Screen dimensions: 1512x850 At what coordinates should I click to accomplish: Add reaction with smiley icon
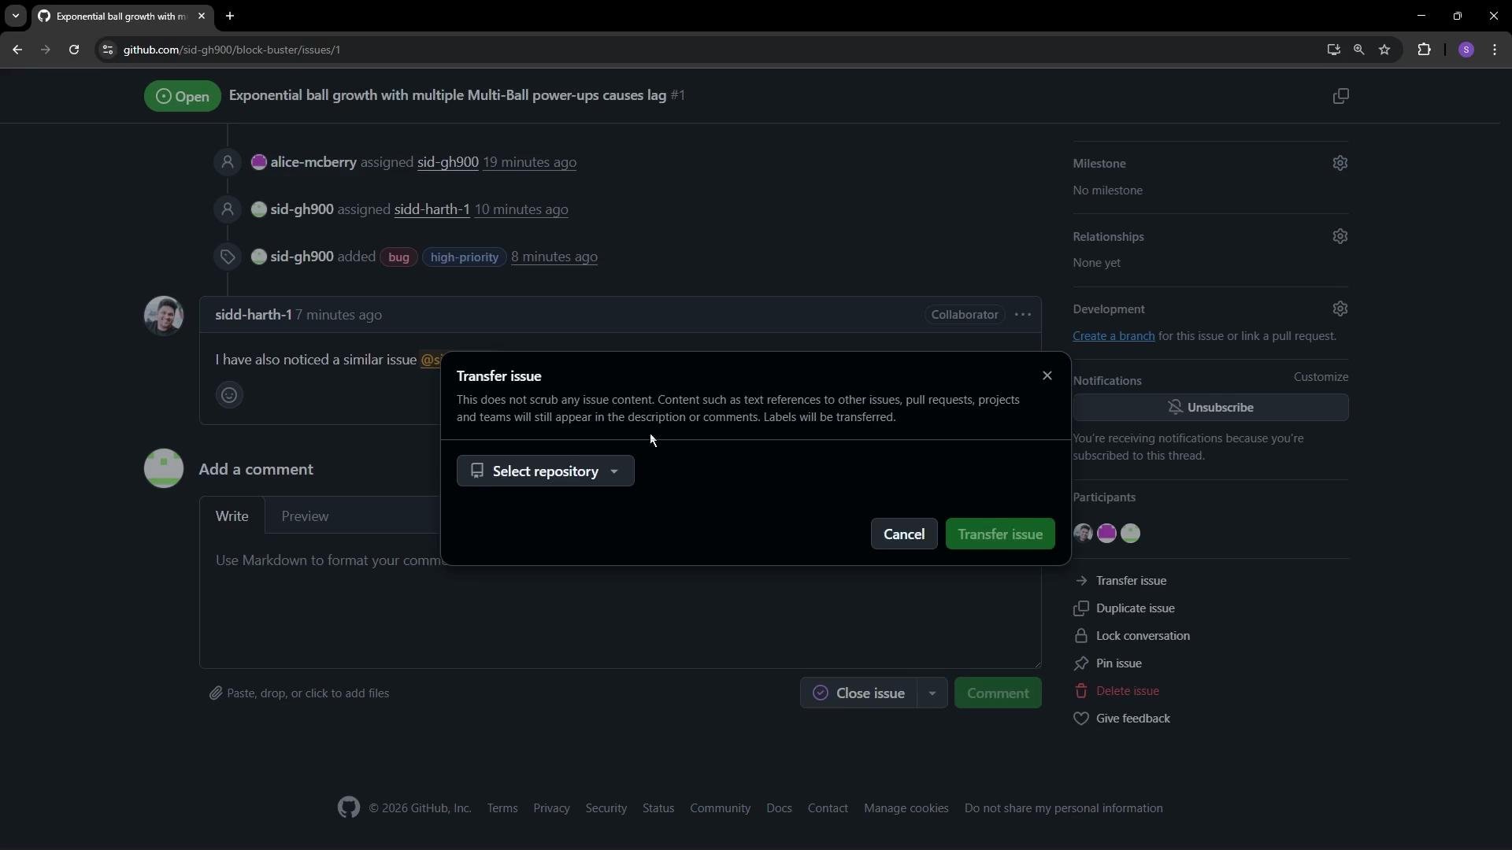pos(229,395)
